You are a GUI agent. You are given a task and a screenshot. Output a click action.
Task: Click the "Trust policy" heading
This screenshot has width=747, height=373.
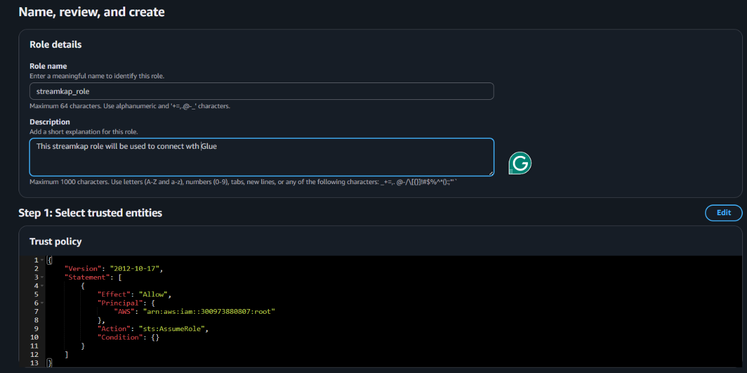tap(56, 241)
